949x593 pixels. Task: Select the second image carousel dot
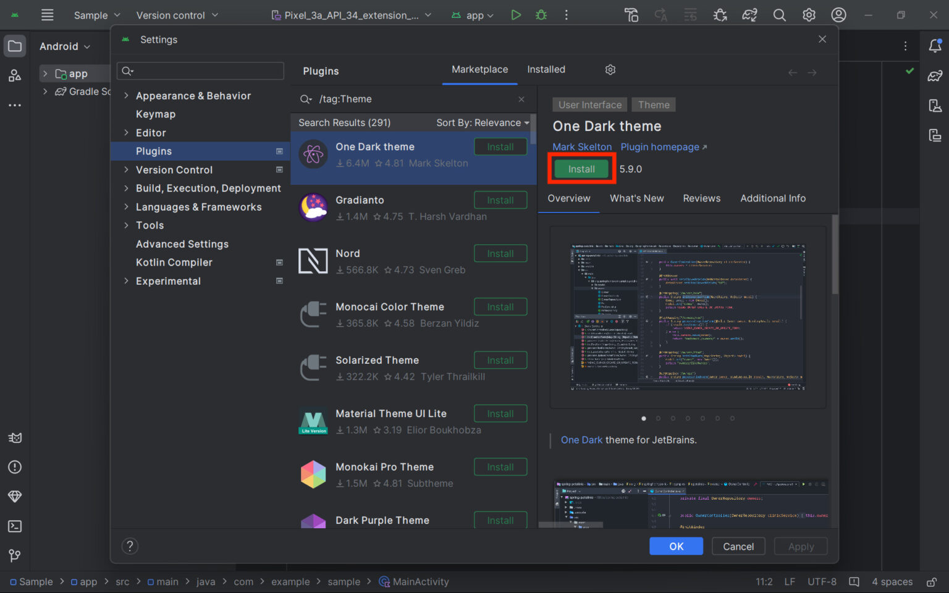tap(658, 418)
